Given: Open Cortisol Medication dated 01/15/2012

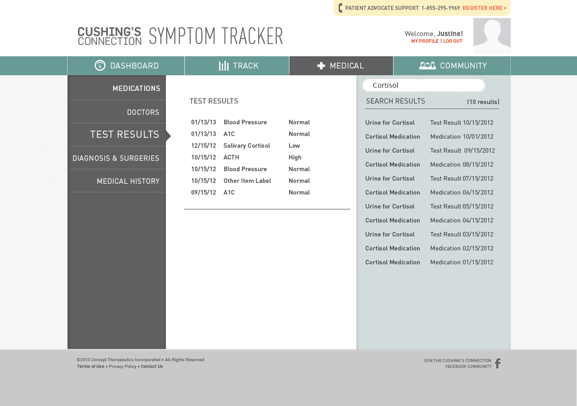Looking at the screenshot, I should [x=429, y=262].
